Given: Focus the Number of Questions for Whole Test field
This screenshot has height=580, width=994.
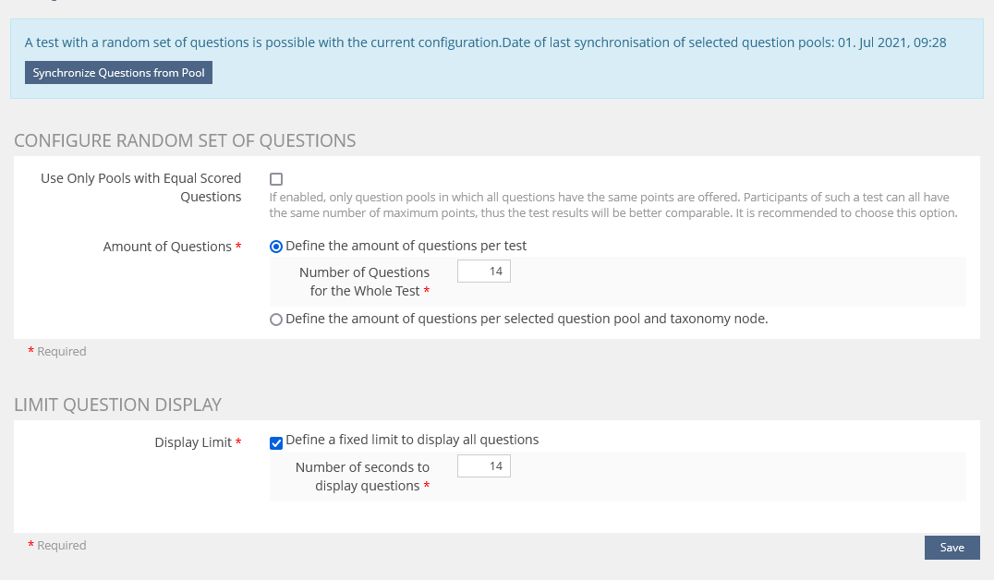Looking at the screenshot, I should point(484,272).
